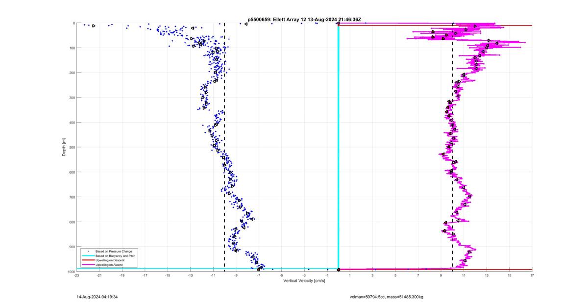This screenshot has width=588, height=305.
Task: Click the depth tick label '900'
Action: point(71,247)
